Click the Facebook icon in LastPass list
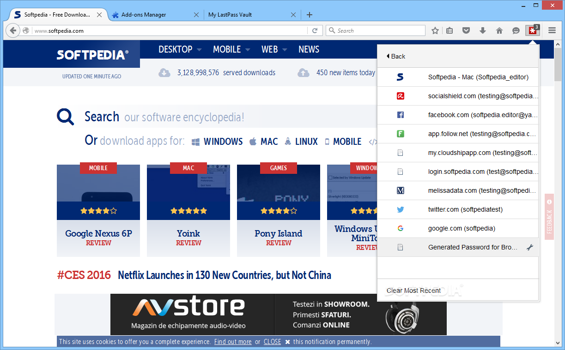 coord(401,115)
